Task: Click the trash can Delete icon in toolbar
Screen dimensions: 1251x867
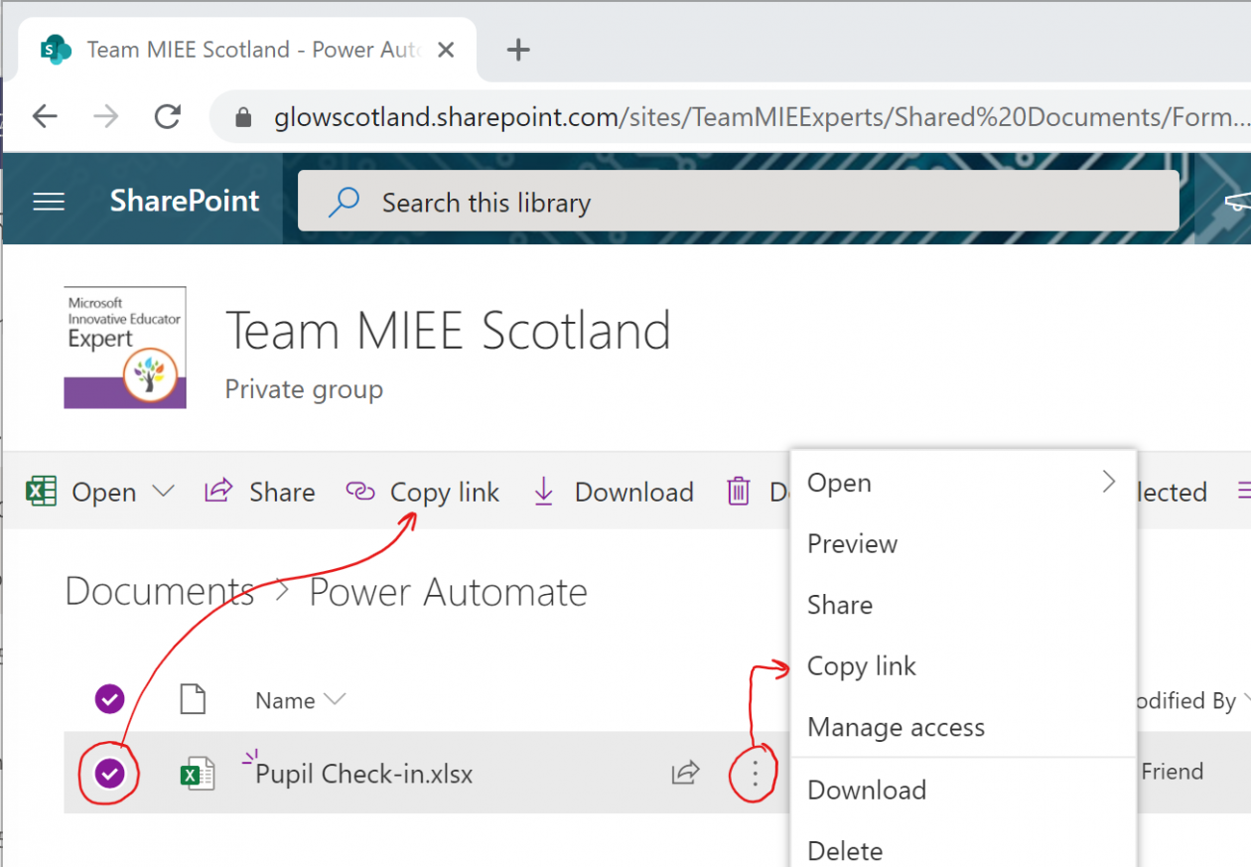Action: pos(738,492)
